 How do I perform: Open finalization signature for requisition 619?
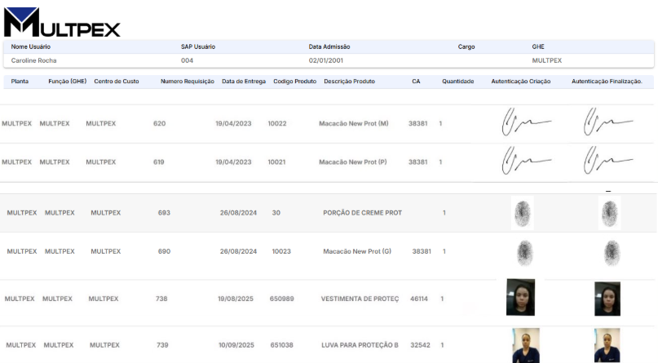point(608,160)
